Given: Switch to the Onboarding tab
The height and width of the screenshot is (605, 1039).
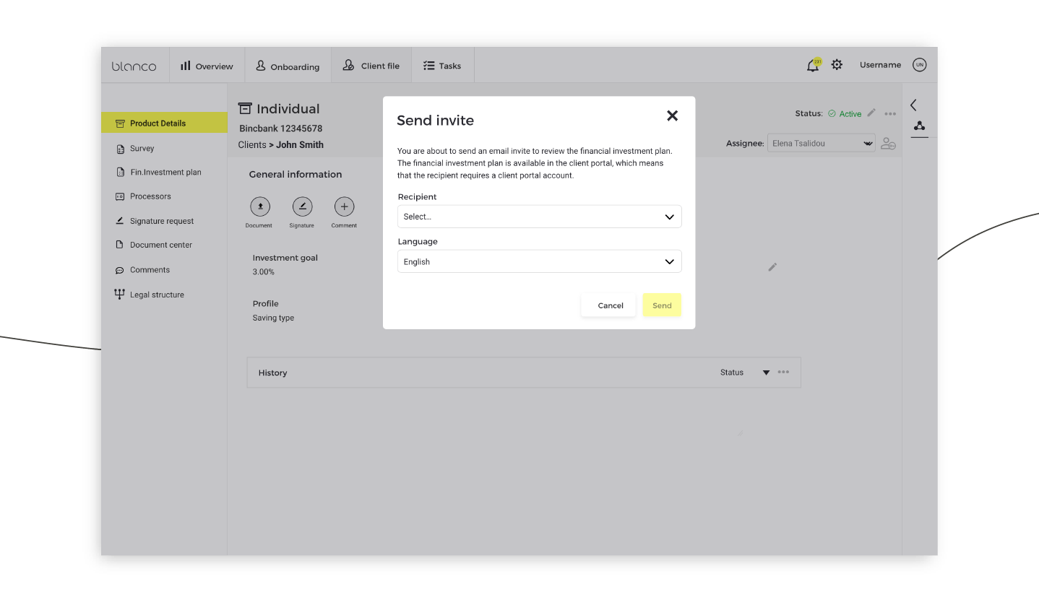Looking at the screenshot, I should [288, 66].
